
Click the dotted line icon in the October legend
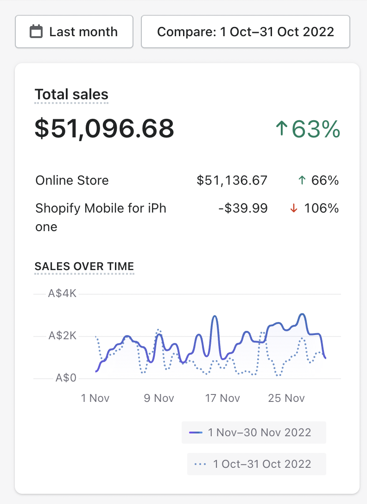pos(201,464)
